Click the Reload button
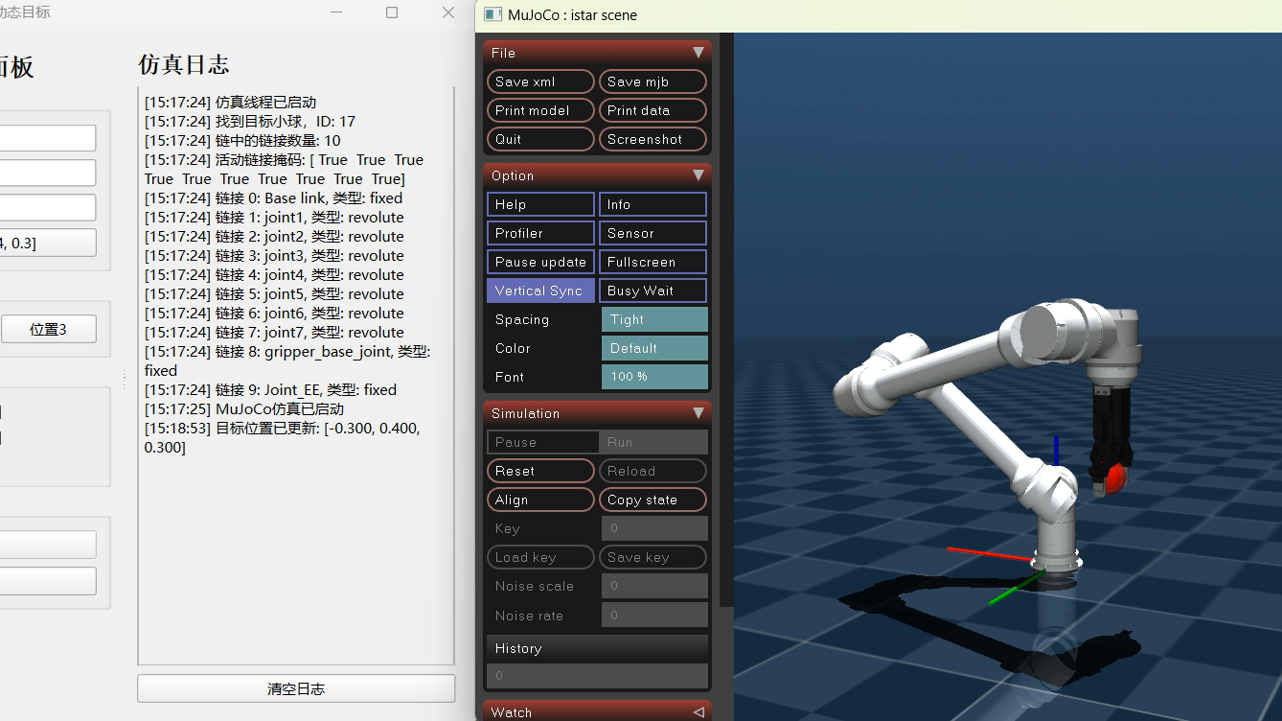 pos(652,471)
